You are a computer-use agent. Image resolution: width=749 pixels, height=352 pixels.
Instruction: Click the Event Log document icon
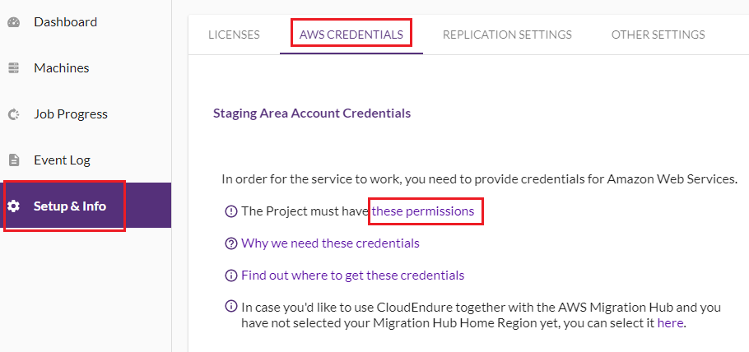(14, 160)
